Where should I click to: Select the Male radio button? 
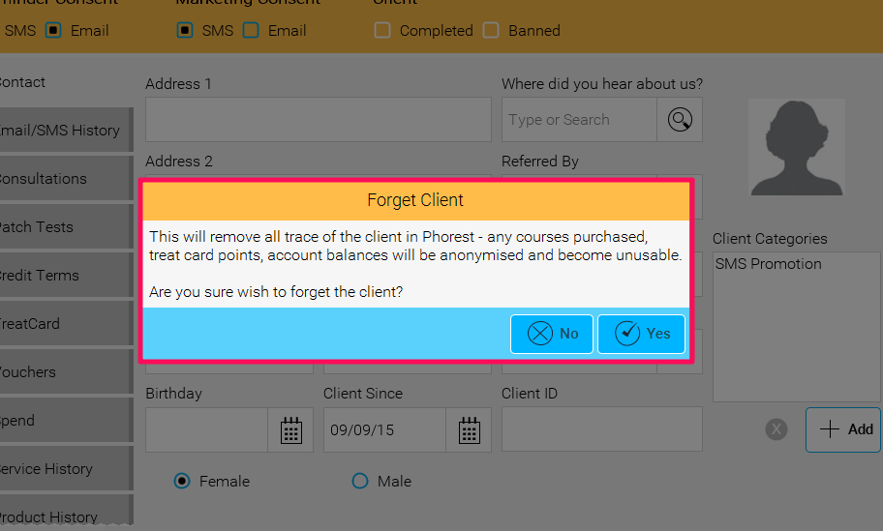pos(360,481)
